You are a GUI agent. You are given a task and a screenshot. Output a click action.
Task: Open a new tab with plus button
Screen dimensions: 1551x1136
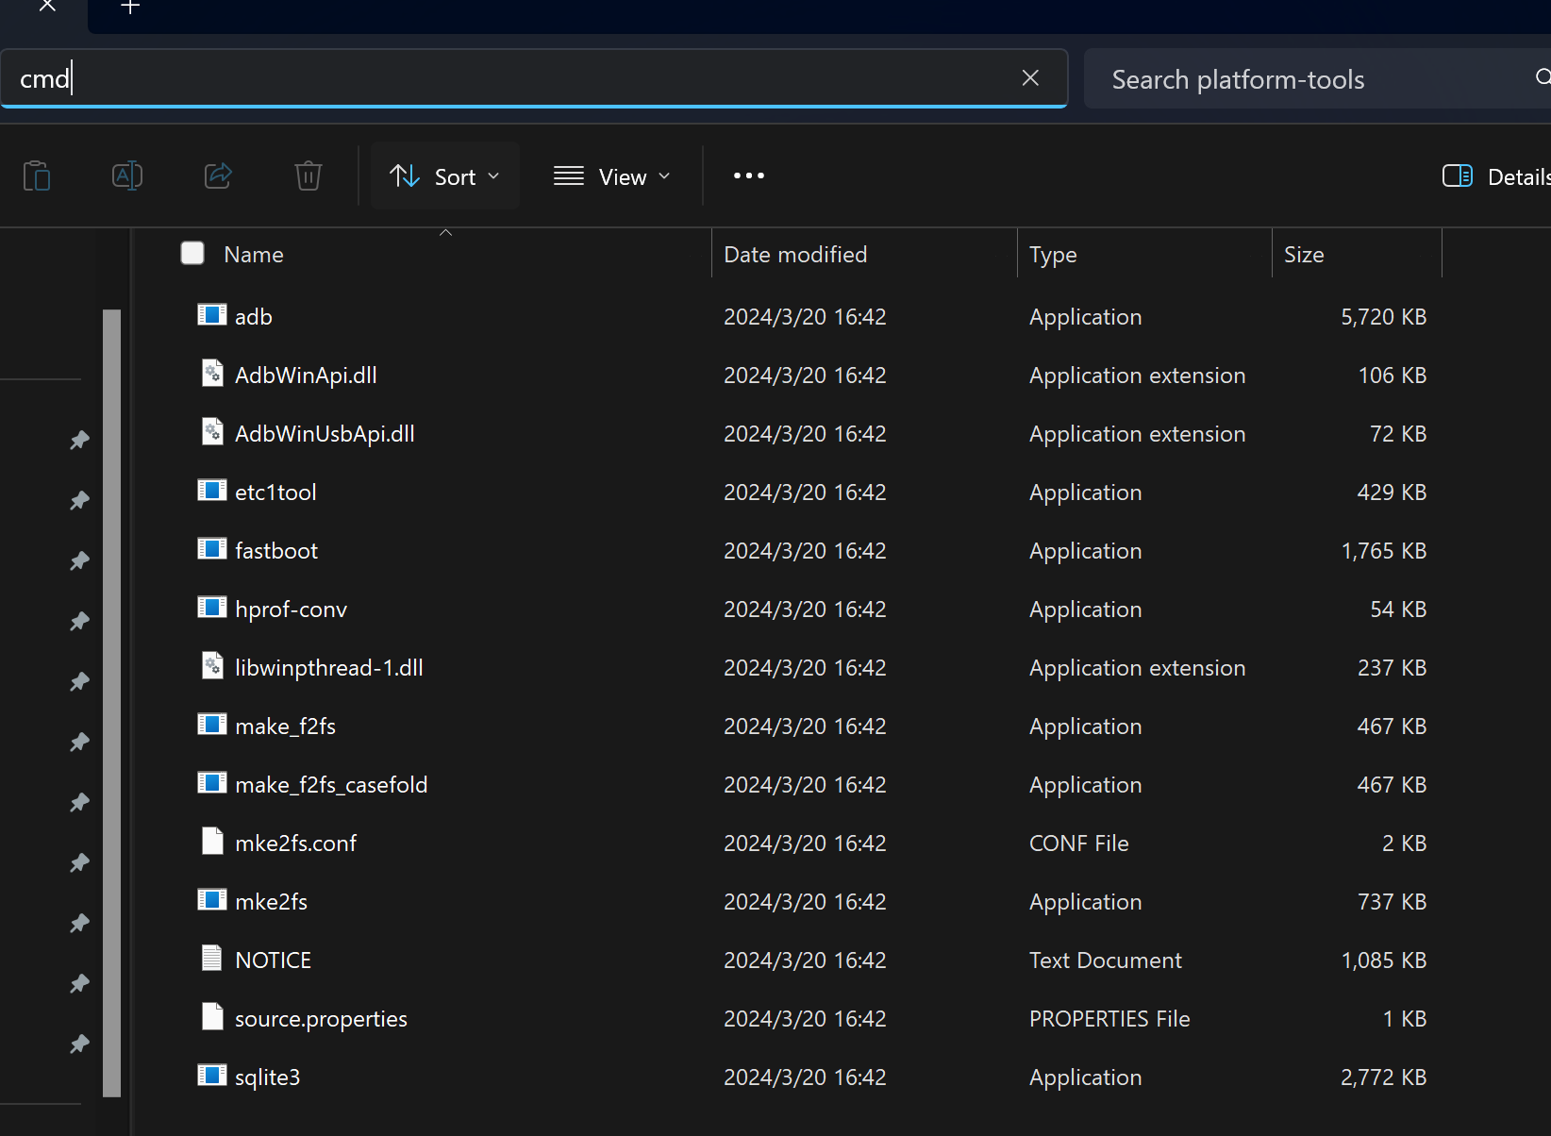[131, 8]
